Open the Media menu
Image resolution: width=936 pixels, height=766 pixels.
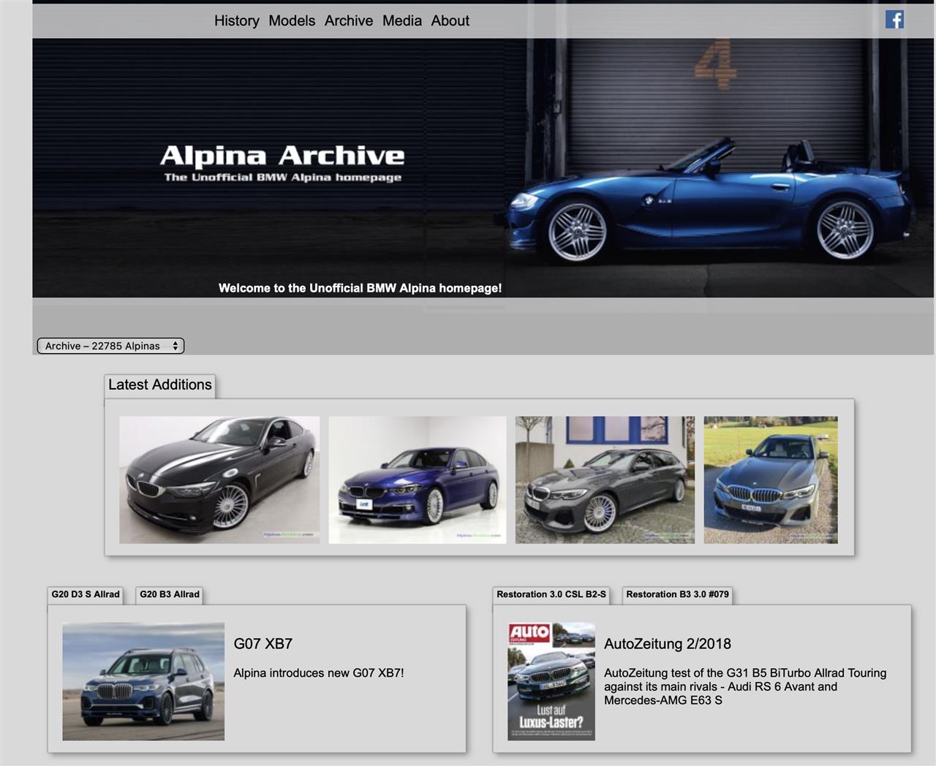(x=402, y=21)
